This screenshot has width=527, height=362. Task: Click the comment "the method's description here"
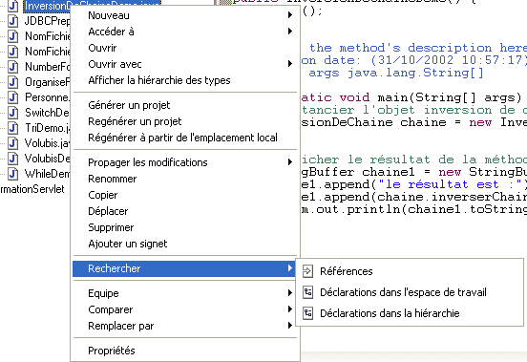(418, 48)
